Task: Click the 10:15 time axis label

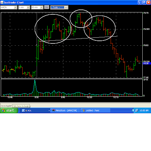Action: tap(116, 97)
